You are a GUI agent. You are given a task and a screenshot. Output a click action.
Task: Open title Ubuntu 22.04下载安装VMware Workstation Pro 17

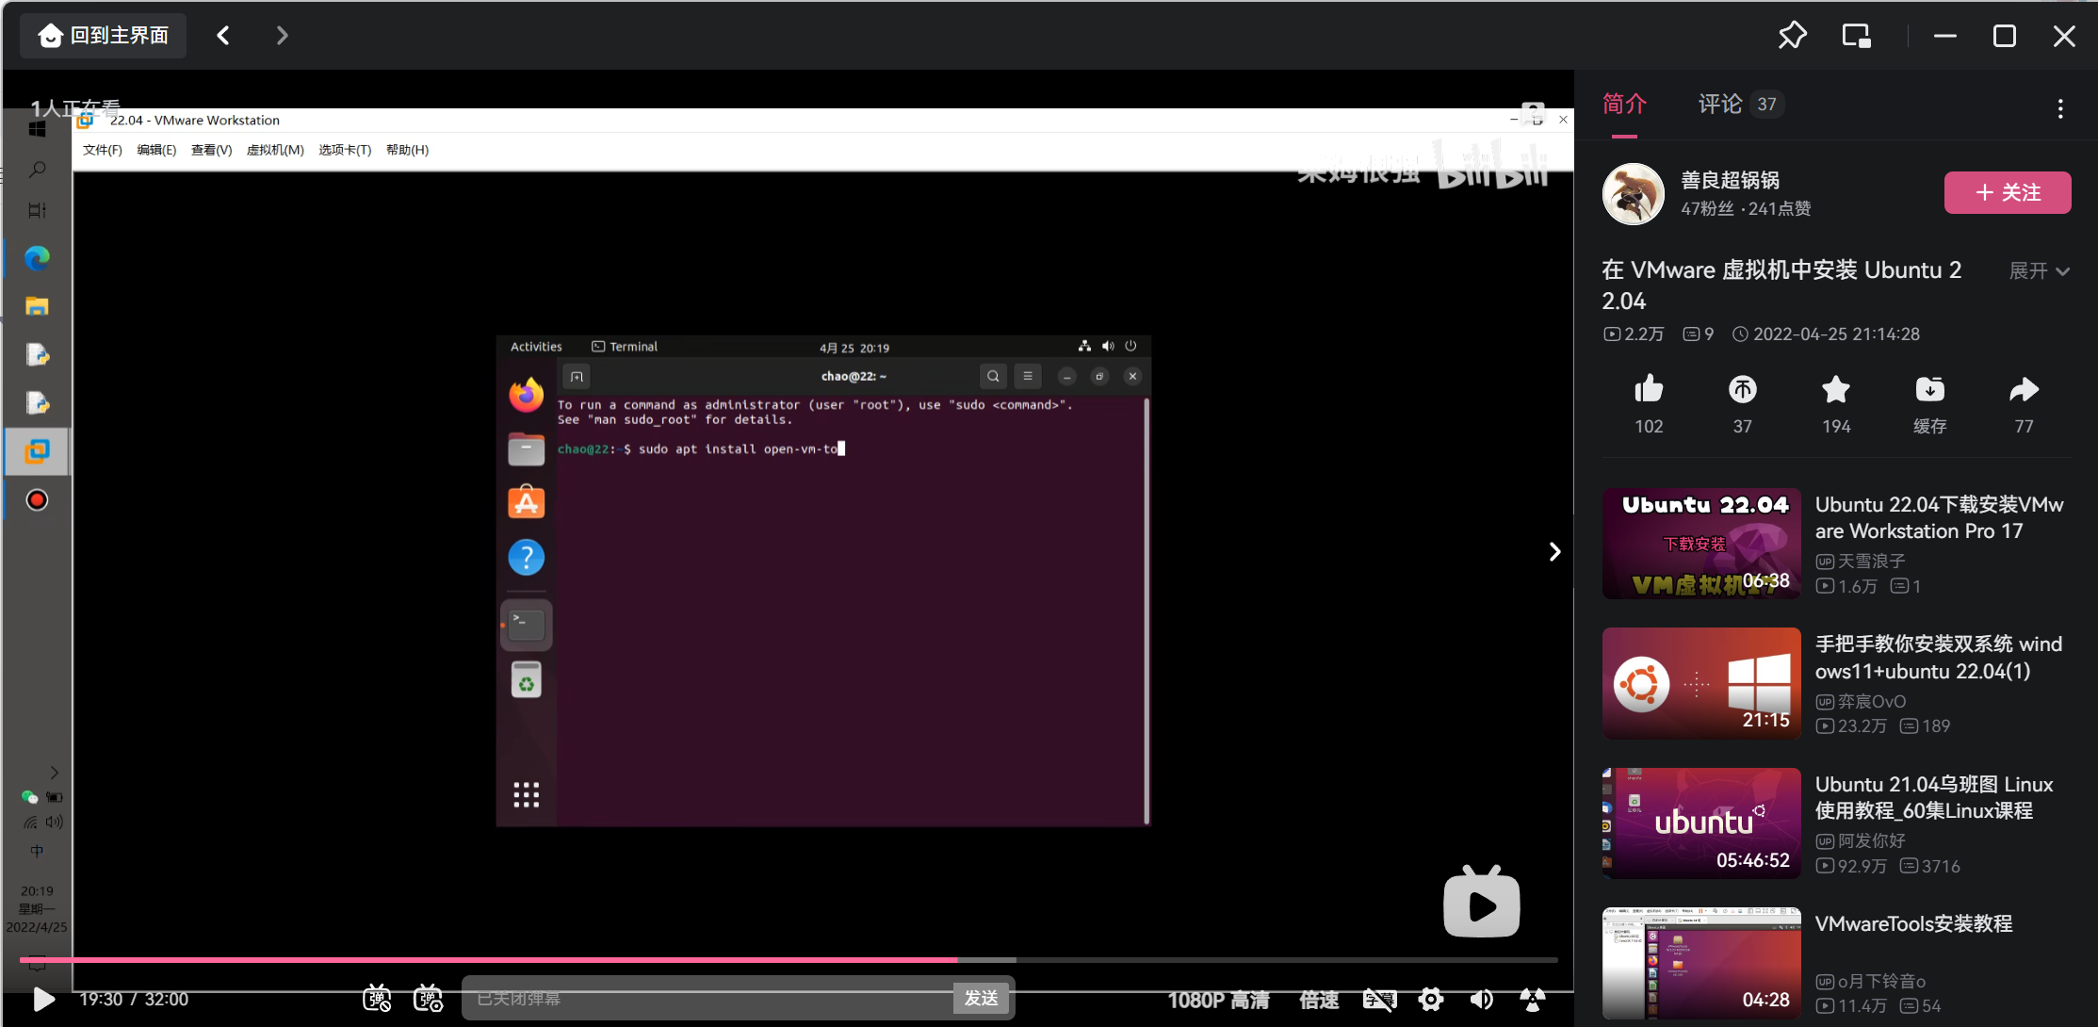(x=1939, y=518)
